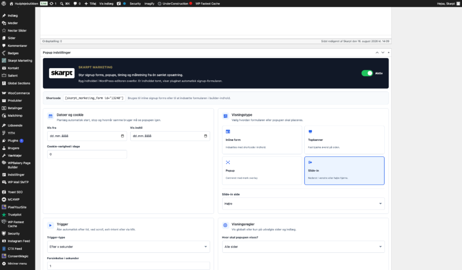The width and height of the screenshot is (462, 270).
Task: Move Popup indstillinger panel down
Action: pyautogui.click(x=383, y=52)
